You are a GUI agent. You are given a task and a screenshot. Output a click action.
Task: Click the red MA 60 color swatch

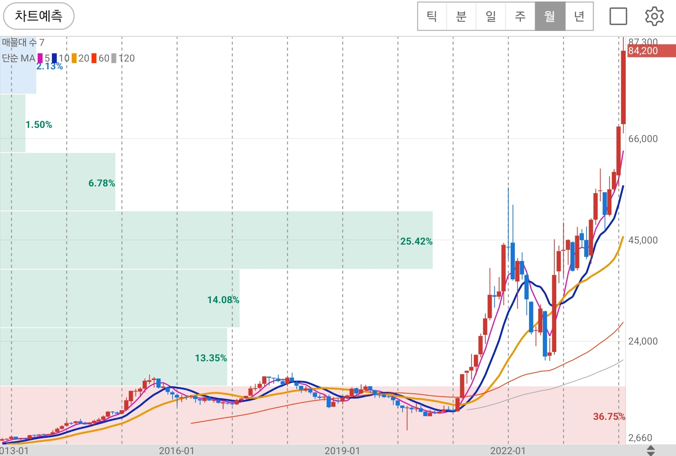tap(94, 58)
